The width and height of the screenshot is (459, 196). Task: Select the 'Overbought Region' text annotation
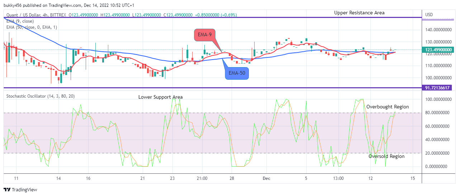(388, 107)
